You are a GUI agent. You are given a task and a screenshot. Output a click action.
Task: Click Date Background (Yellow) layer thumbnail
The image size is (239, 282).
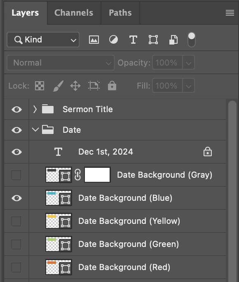point(59,221)
